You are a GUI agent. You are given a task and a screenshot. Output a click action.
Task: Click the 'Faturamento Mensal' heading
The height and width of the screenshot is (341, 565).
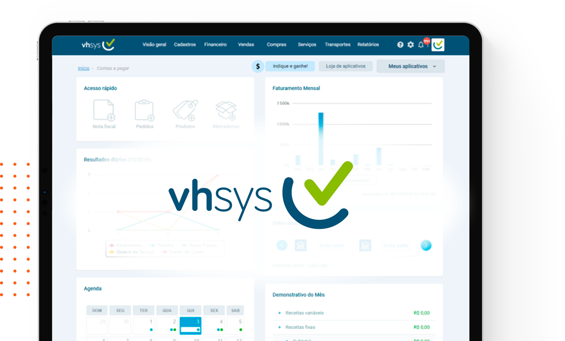pos(296,88)
